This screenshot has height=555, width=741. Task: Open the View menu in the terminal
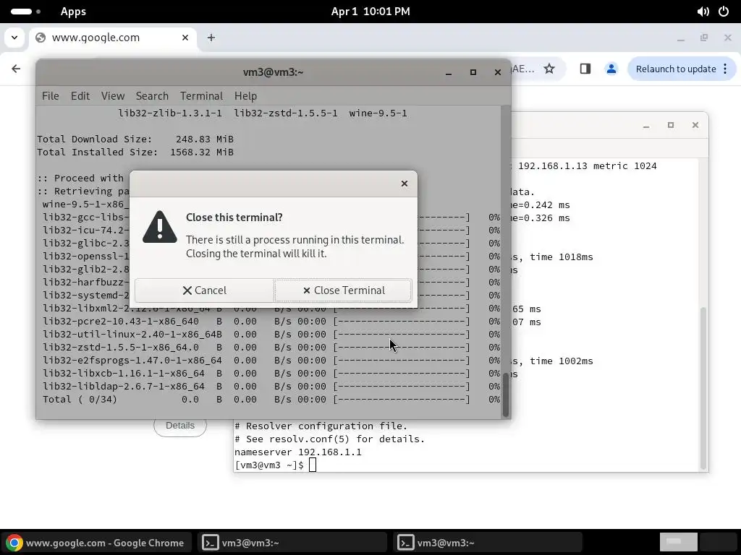pyautogui.click(x=113, y=96)
